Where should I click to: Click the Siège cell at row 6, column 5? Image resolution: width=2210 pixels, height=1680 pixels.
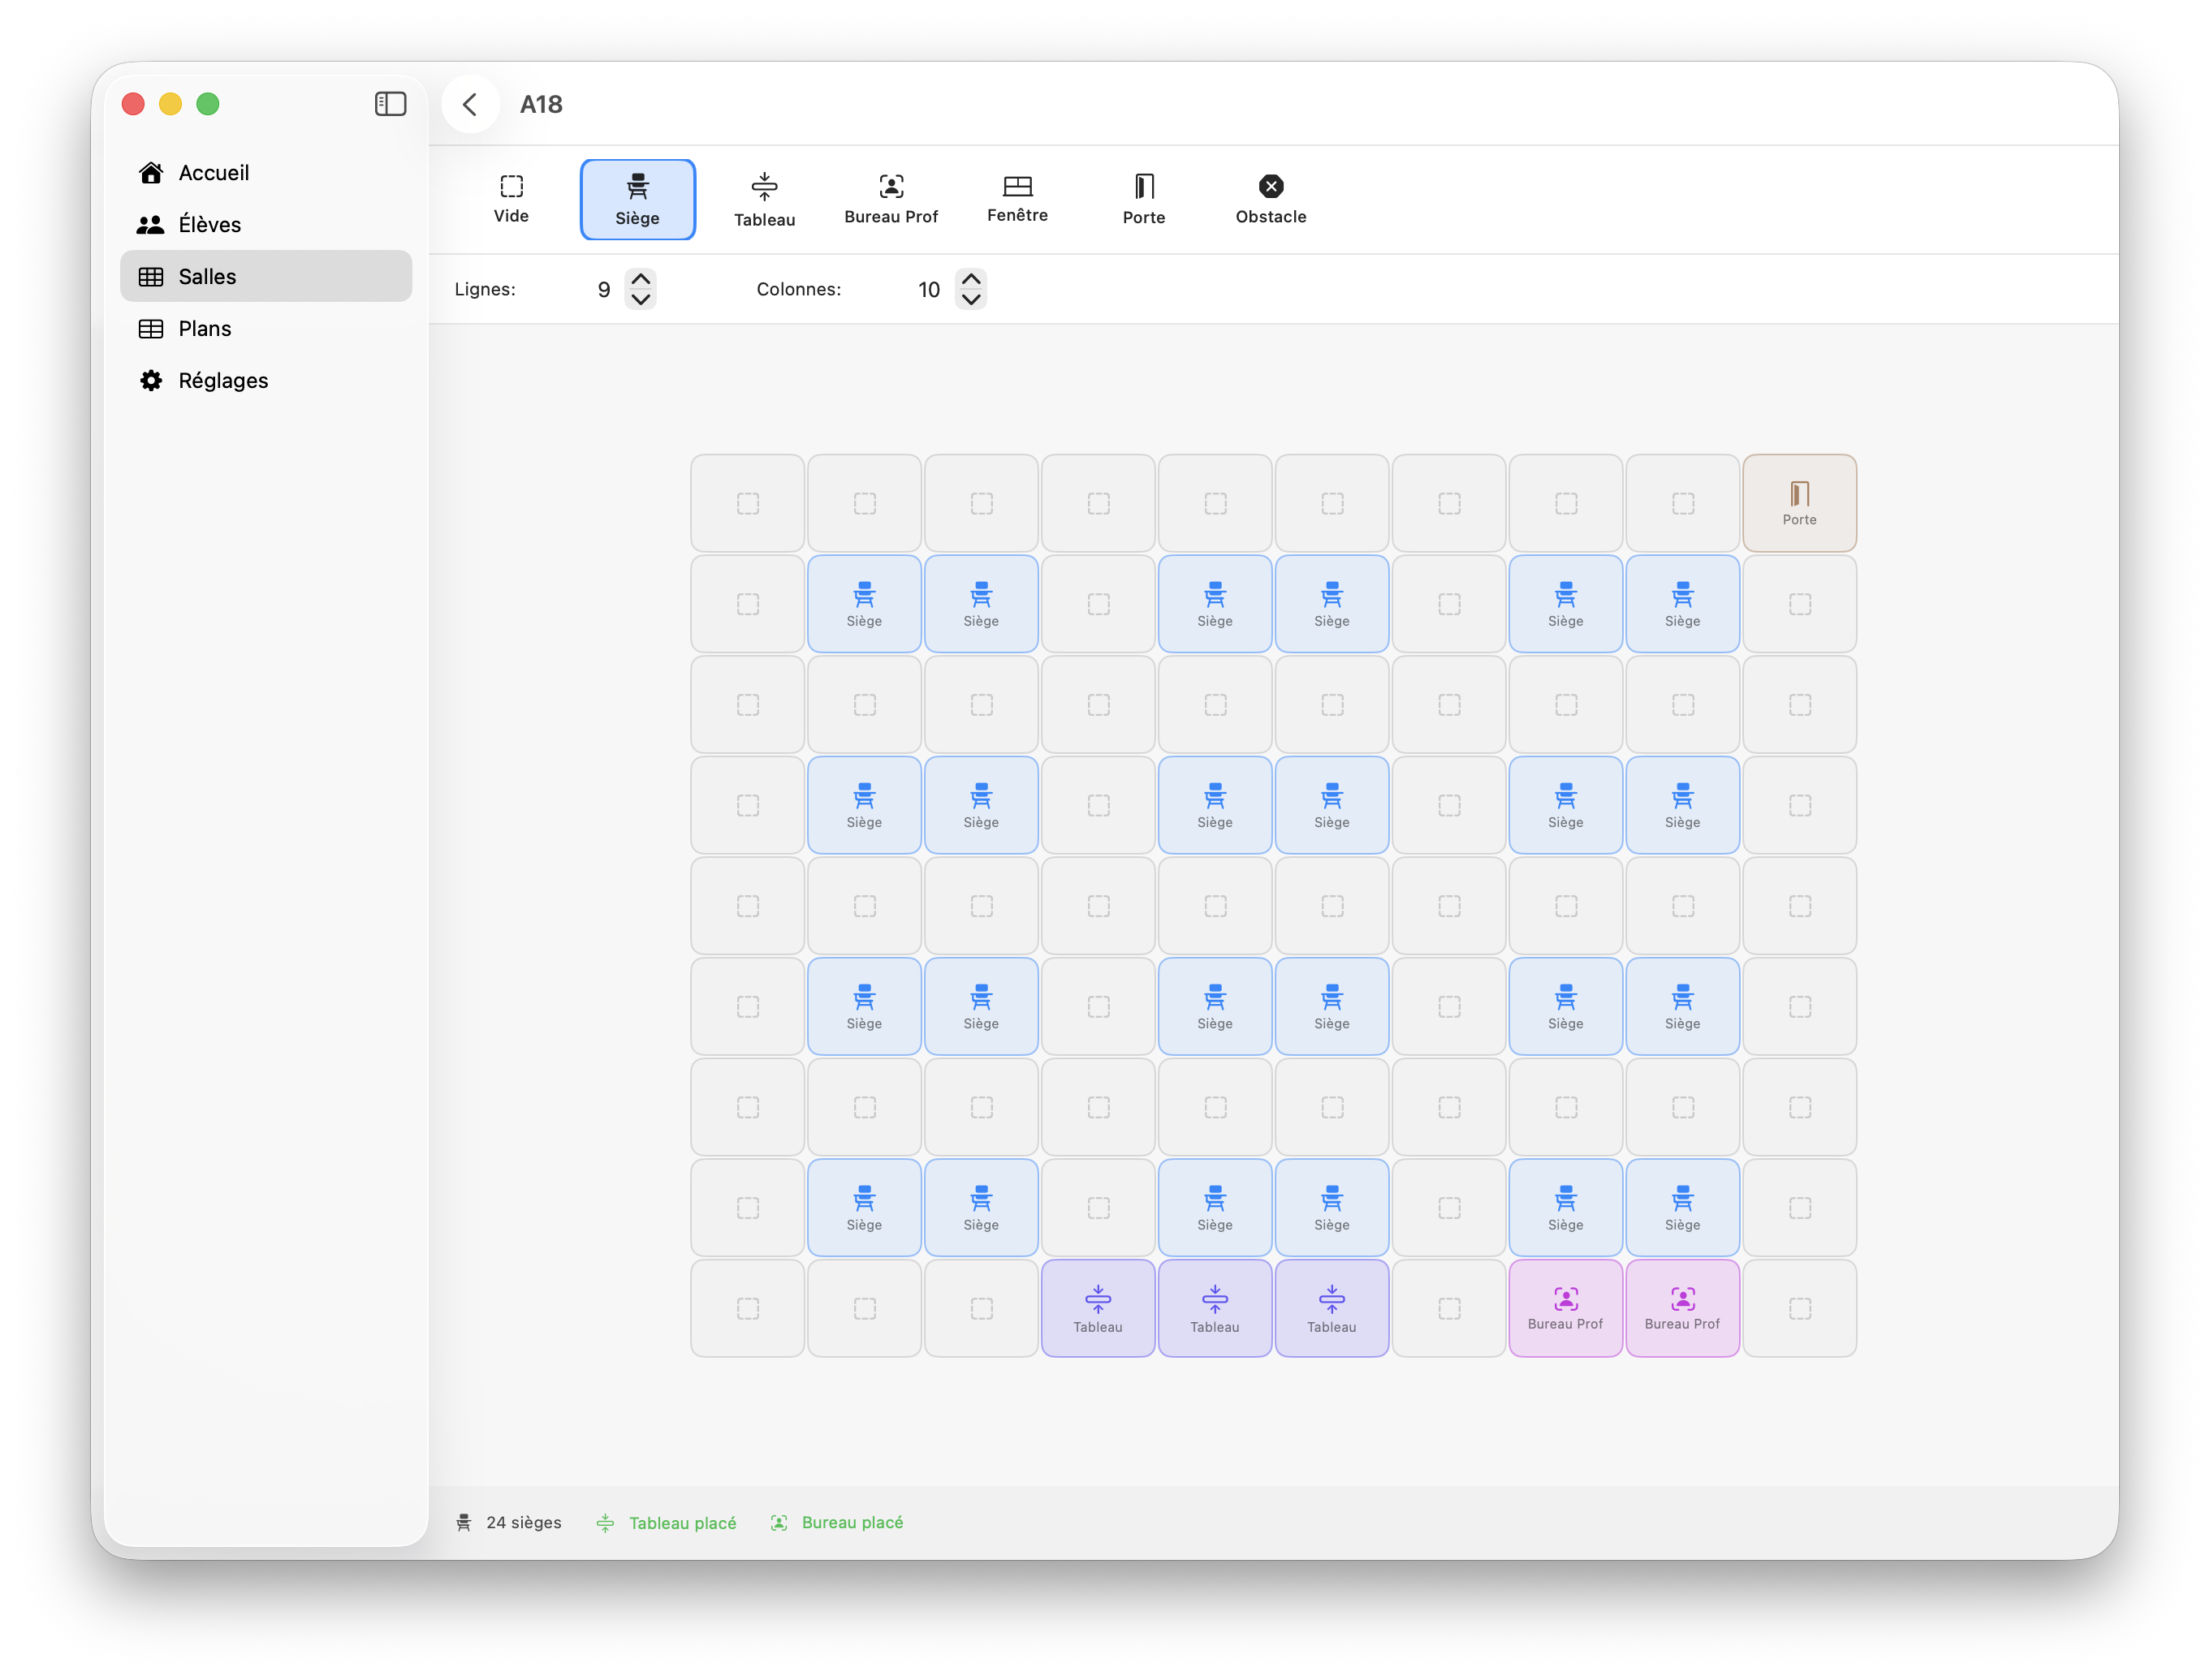pyautogui.click(x=1215, y=1006)
